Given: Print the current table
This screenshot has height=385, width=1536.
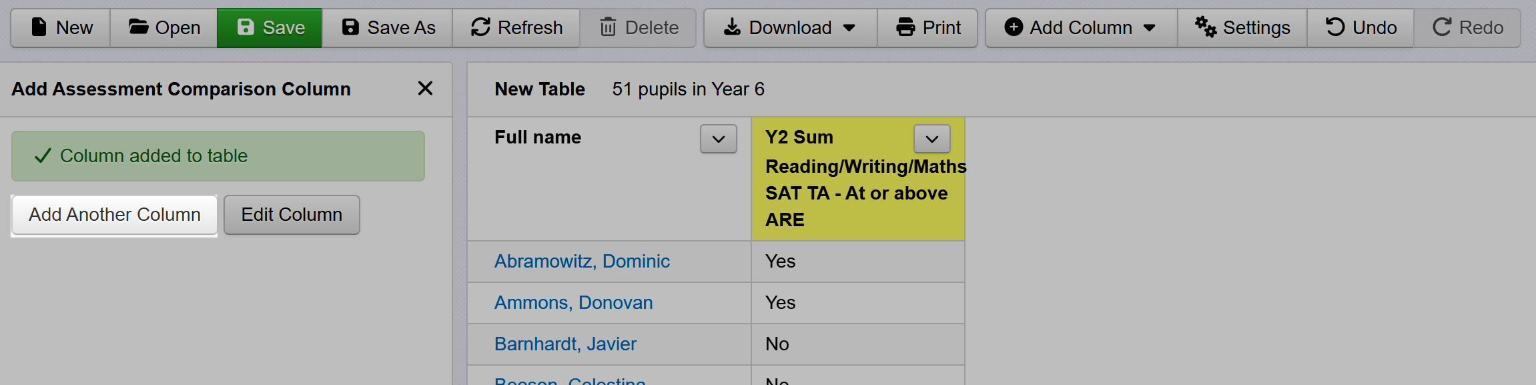Looking at the screenshot, I should (x=927, y=27).
